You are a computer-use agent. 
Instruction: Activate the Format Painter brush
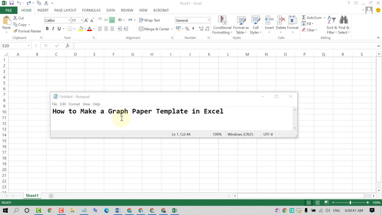click(x=27, y=31)
